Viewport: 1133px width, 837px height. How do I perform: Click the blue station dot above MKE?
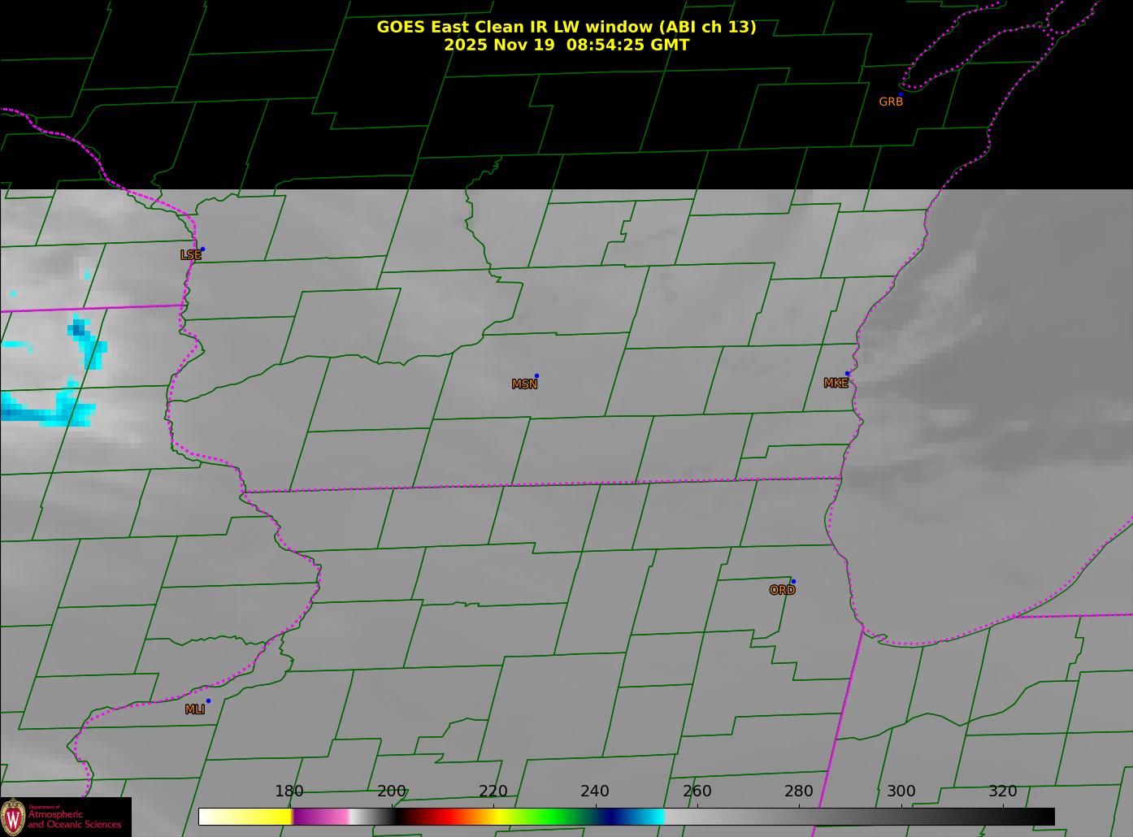pos(847,373)
